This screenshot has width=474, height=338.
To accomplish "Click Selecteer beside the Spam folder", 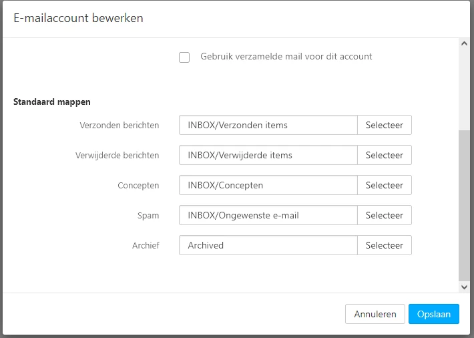I will pyautogui.click(x=385, y=215).
